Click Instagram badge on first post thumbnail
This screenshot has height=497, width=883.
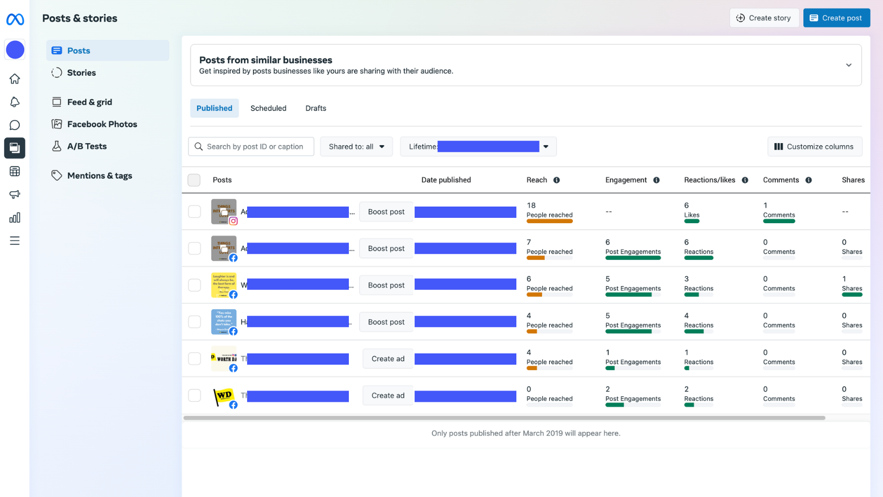click(x=233, y=221)
